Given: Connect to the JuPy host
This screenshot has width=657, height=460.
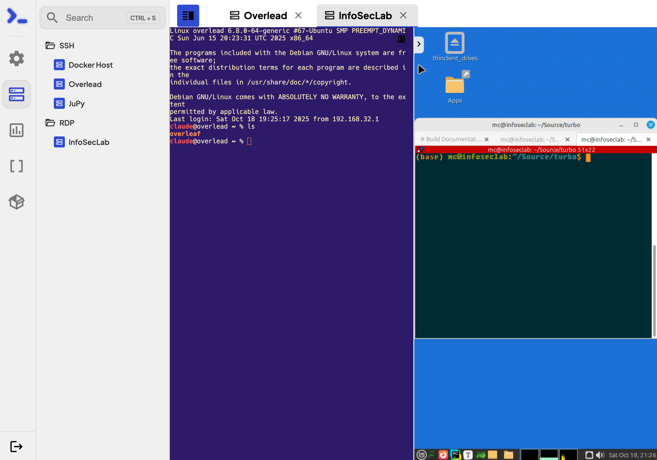Looking at the screenshot, I should coord(76,103).
